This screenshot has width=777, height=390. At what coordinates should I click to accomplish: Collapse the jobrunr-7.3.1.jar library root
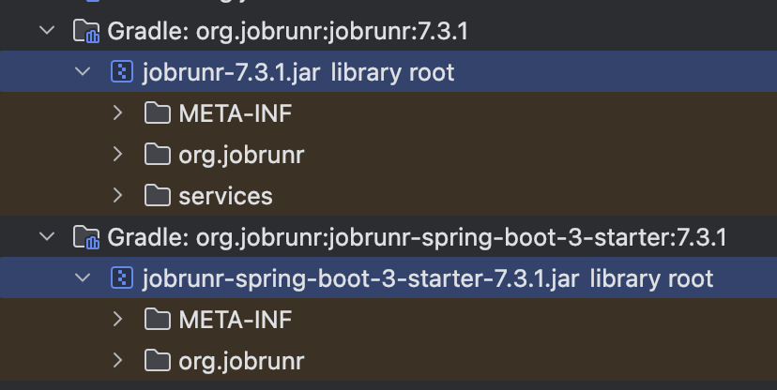click(83, 72)
